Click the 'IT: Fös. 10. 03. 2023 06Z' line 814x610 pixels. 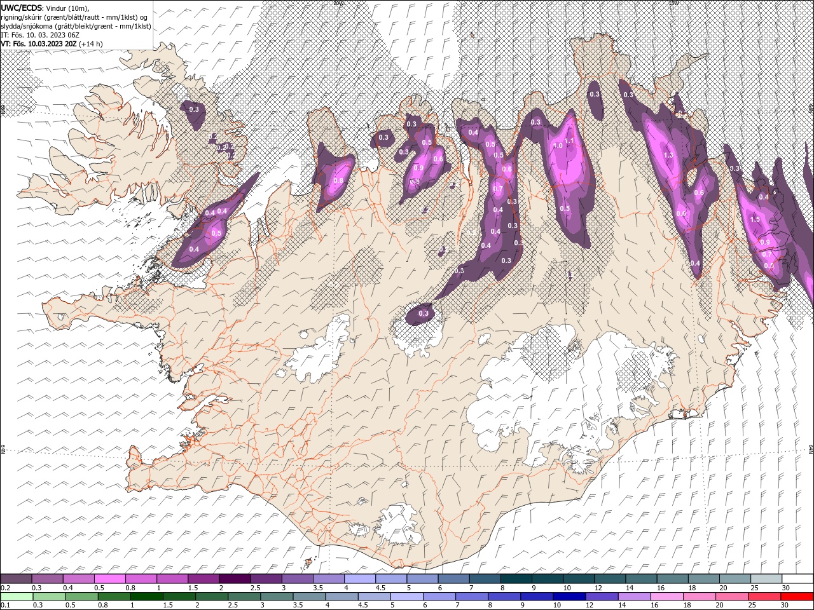point(39,34)
